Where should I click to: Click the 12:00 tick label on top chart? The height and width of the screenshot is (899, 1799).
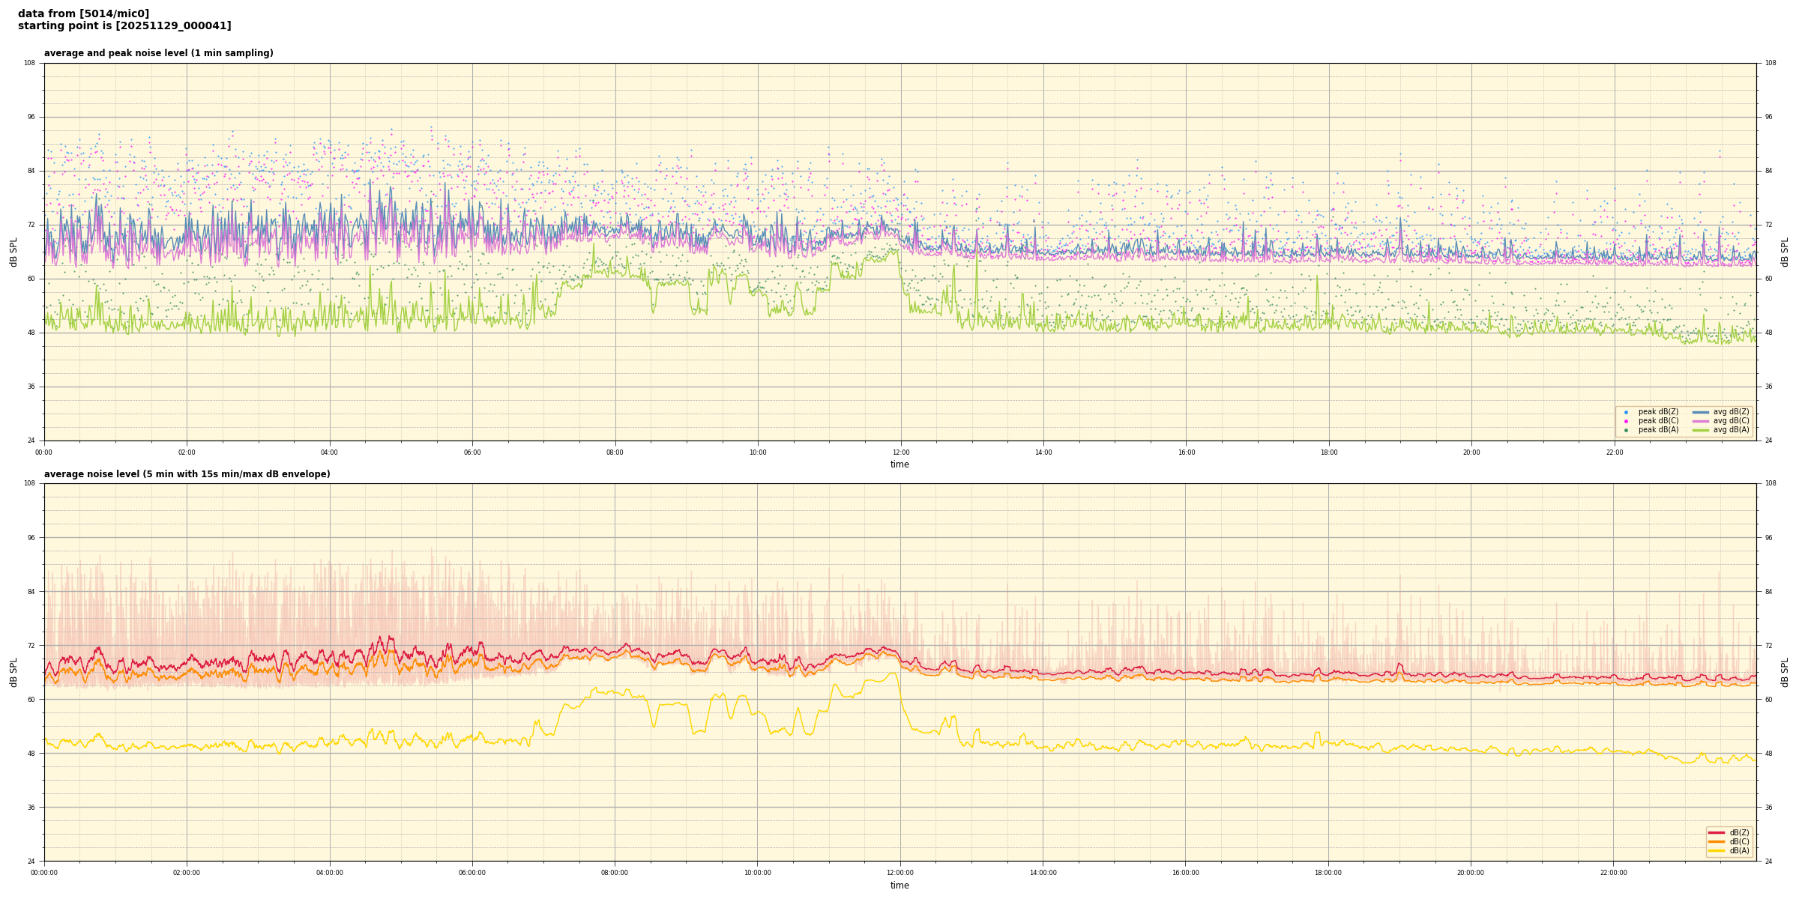pos(901,452)
